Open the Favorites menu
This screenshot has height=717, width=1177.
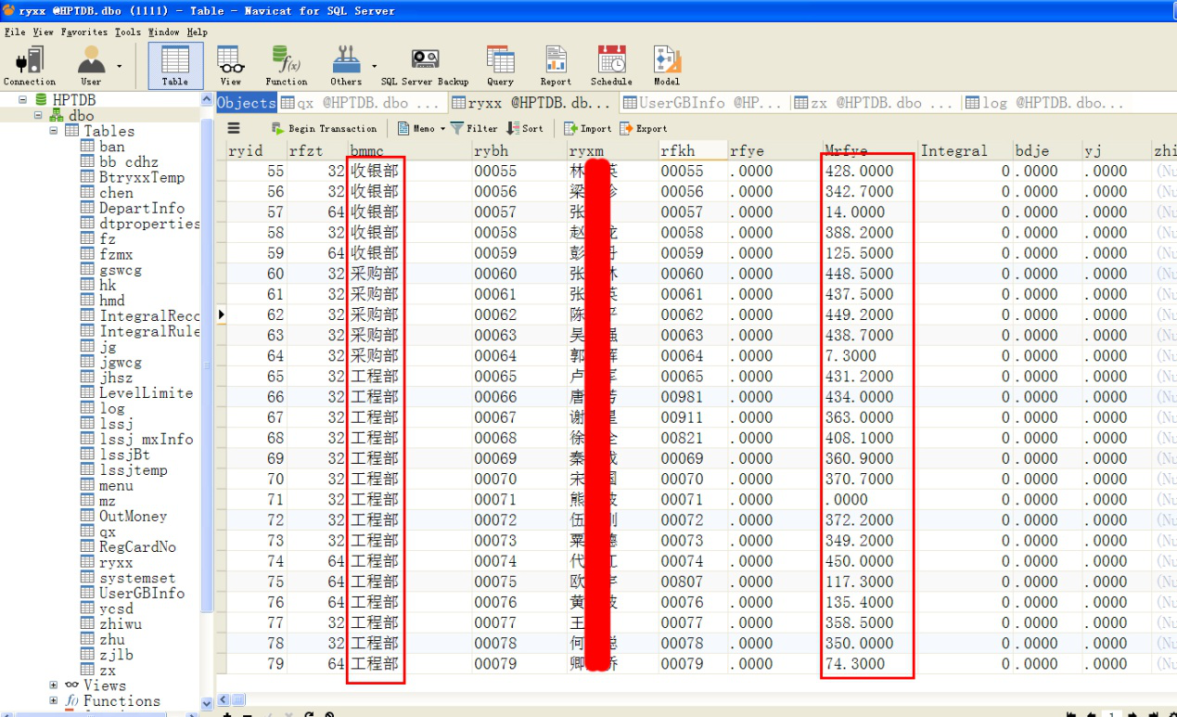(85, 32)
